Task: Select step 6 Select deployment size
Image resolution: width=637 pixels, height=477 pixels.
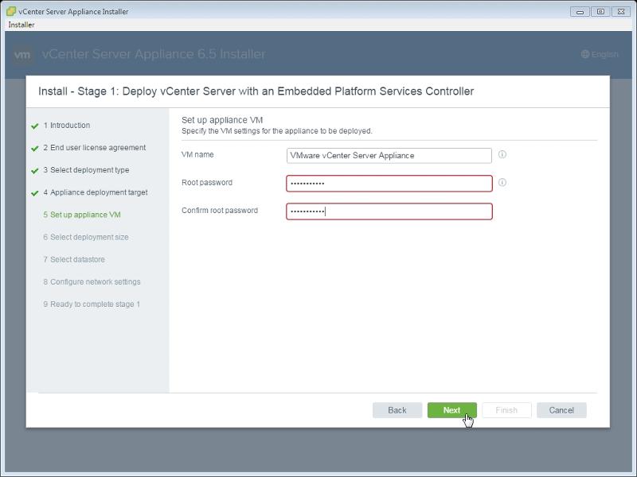Action: click(86, 237)
